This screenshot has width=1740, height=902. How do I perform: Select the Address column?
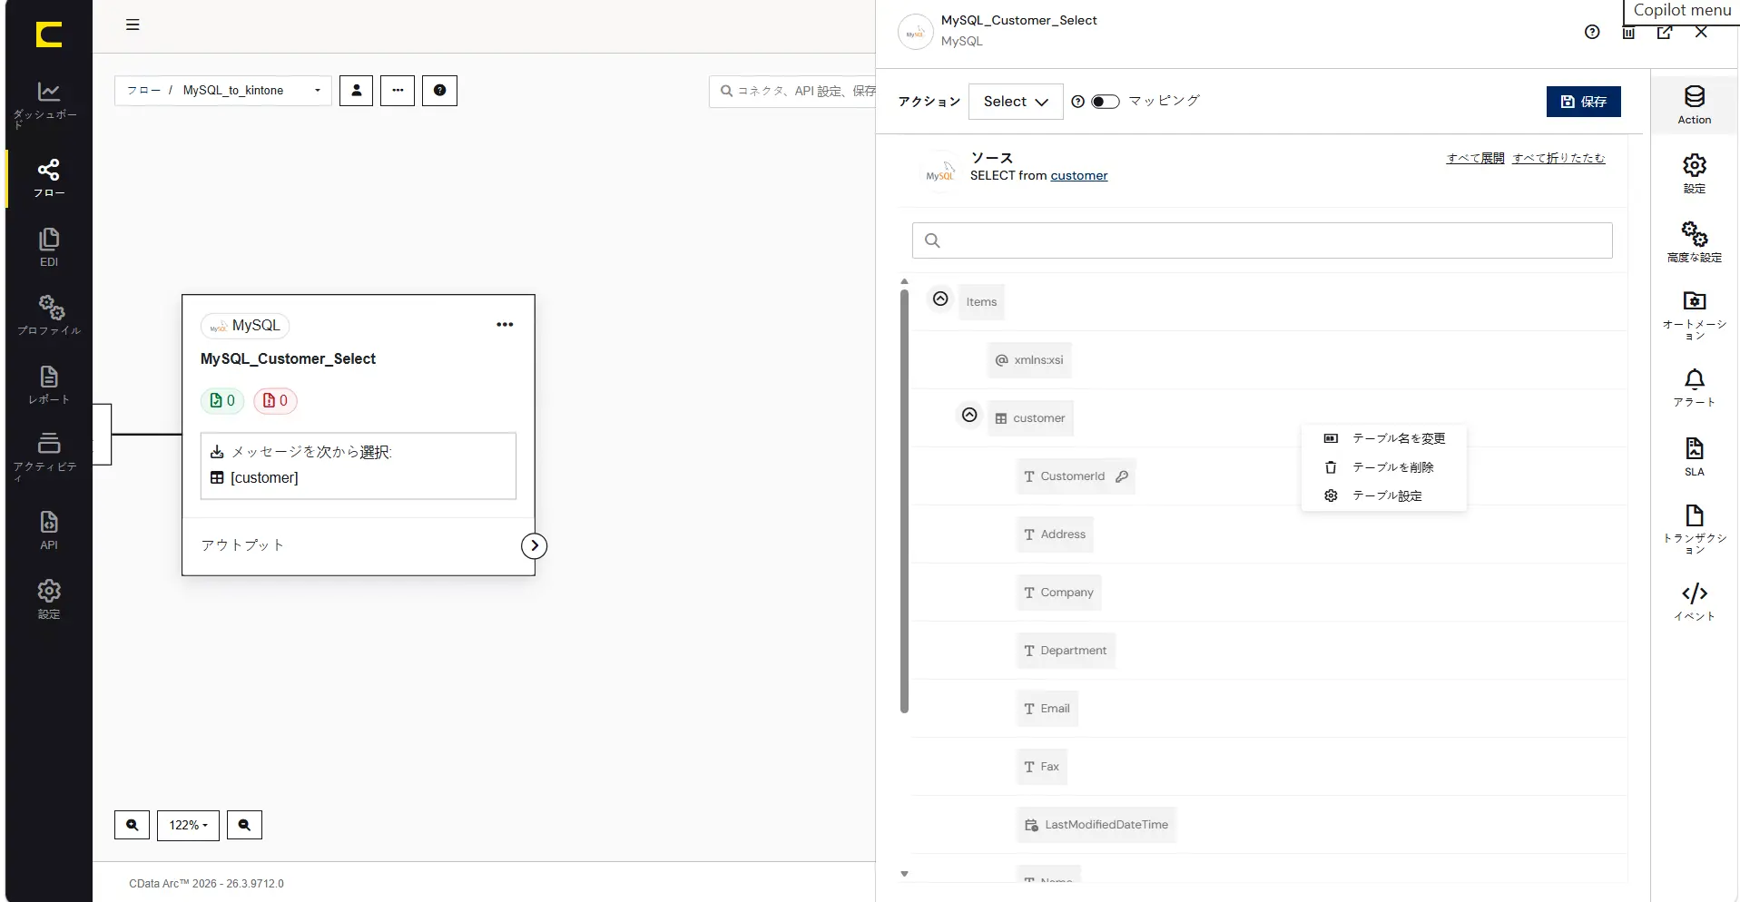[1055, 534]
